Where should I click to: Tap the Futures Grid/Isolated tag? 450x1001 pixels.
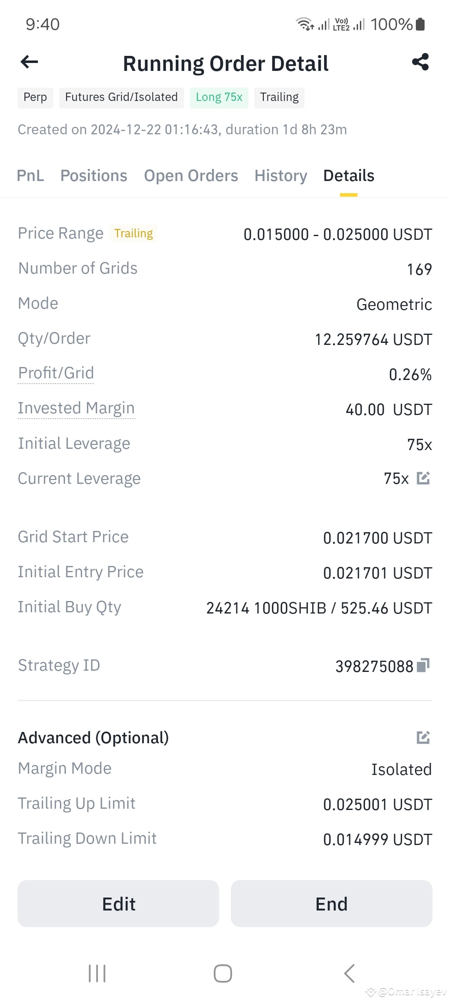pos(122,97)
